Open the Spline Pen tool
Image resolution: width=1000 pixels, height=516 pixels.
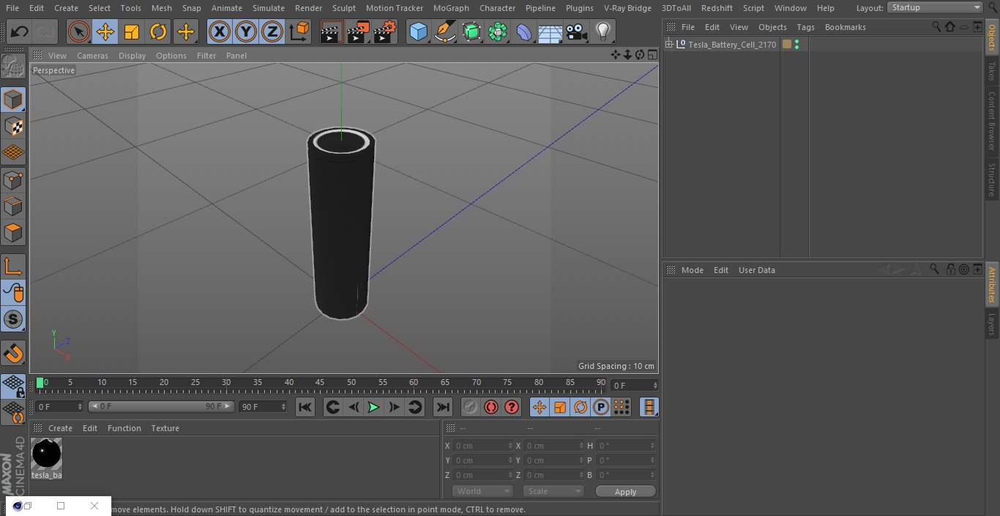[444, 31]
